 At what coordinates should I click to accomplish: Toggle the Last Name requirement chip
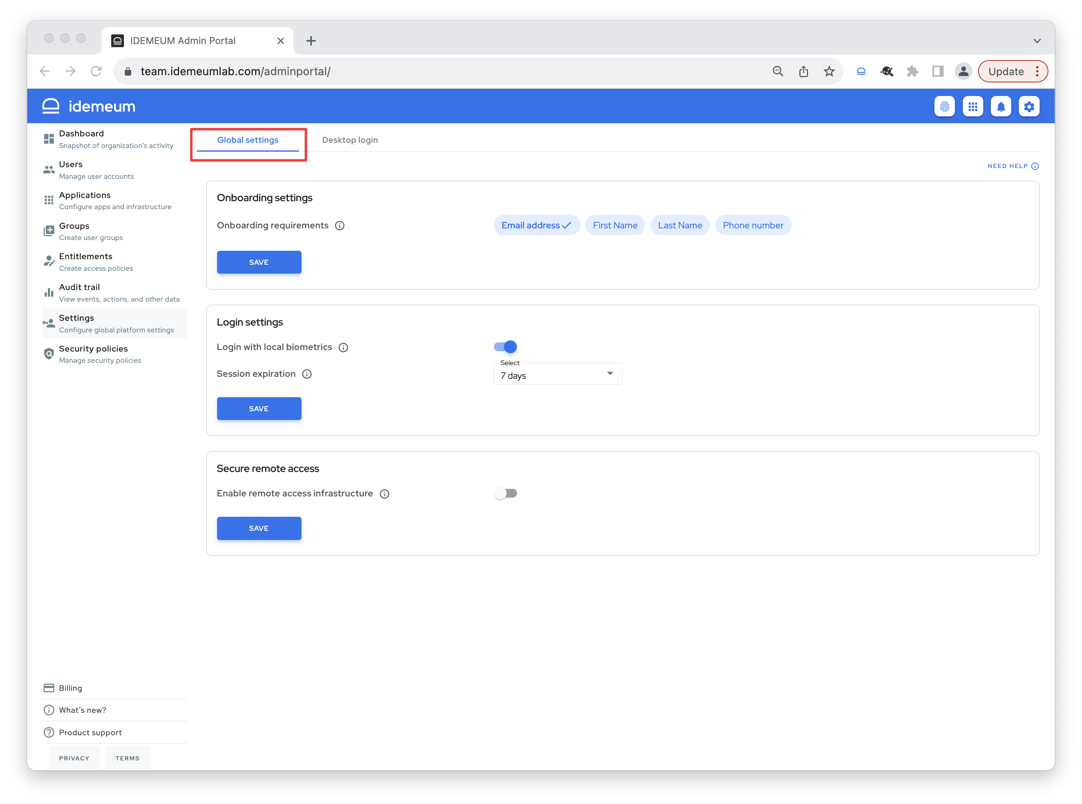point(680,225)
